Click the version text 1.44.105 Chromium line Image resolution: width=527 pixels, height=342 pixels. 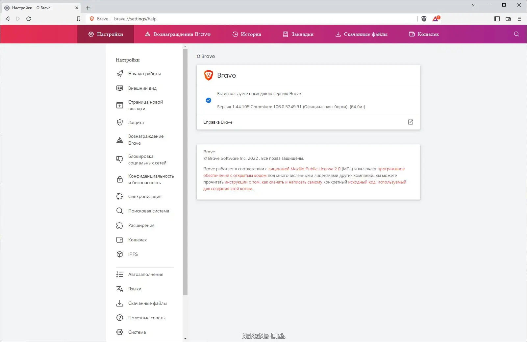coord(291,107)
